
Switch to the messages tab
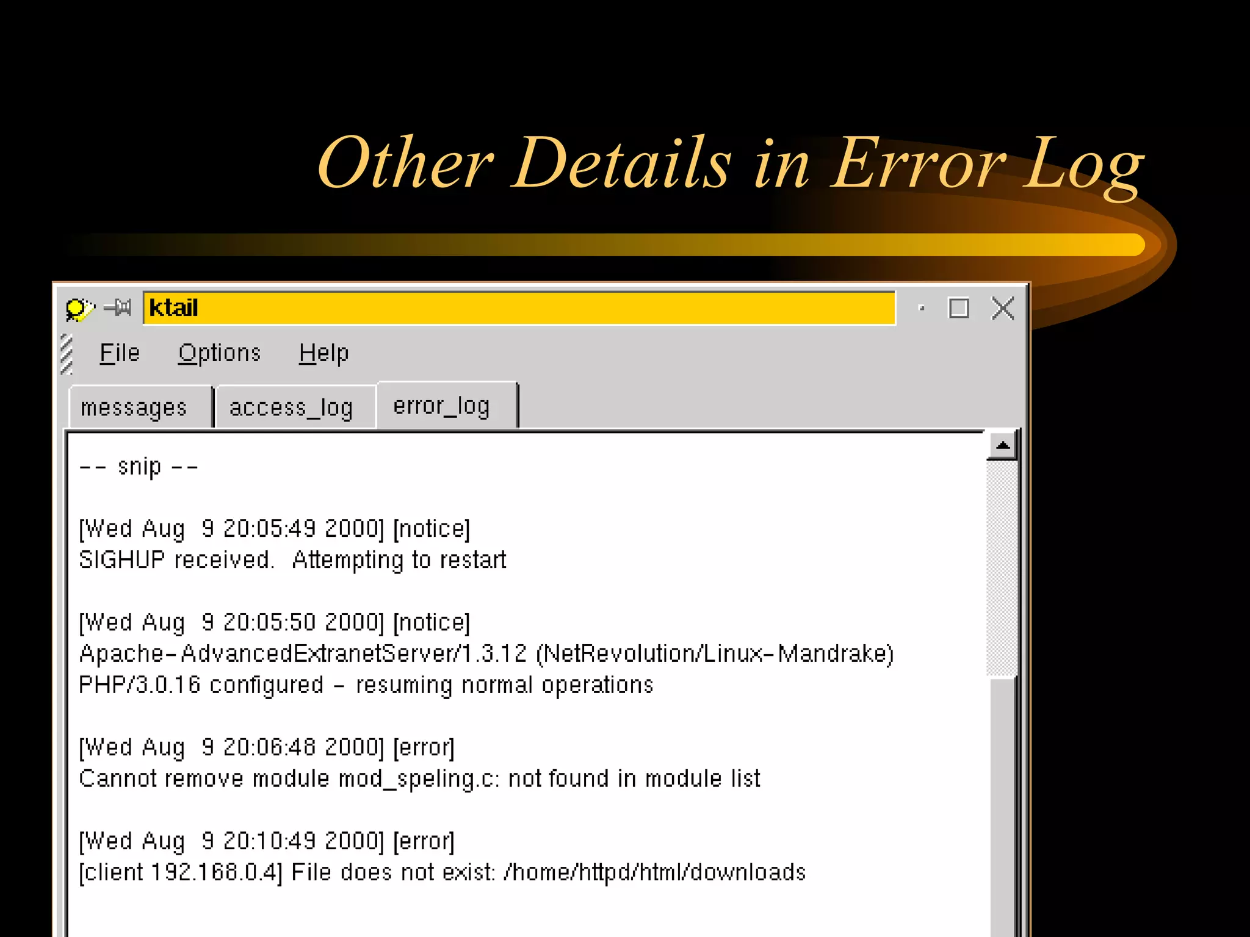140,407
